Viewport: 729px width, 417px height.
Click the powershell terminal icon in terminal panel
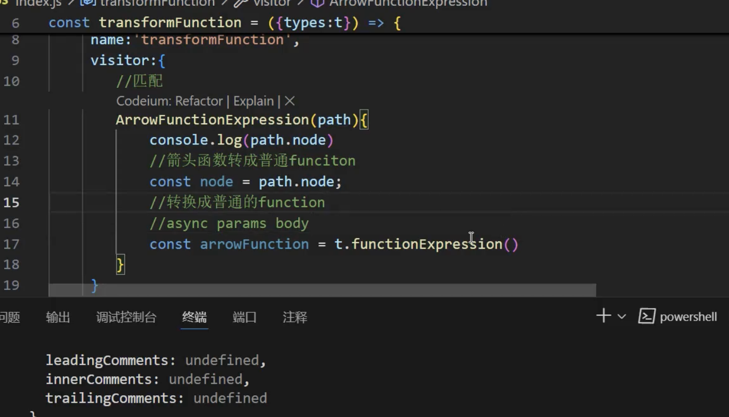click(x=646, y=316)
